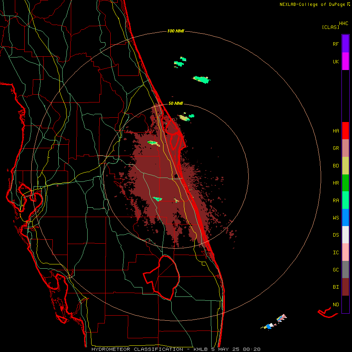Click the "50 NMI" range ring label
The height and width of the screenshot is (352, 352).
(x=176, y=103)
